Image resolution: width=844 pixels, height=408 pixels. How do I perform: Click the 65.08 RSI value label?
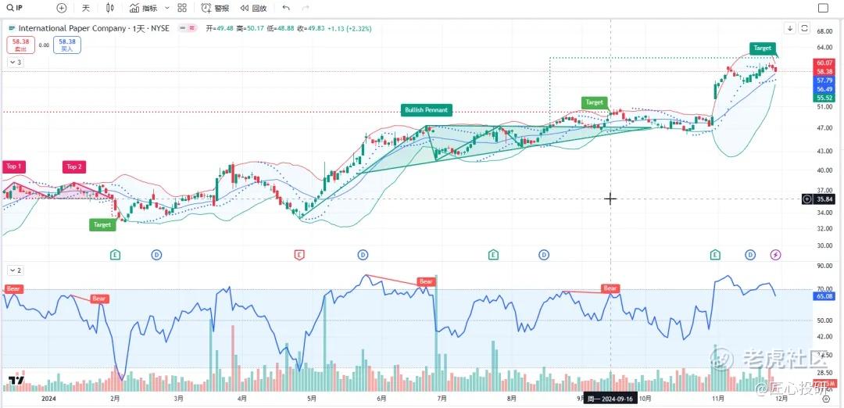click(x=824, y=296)
